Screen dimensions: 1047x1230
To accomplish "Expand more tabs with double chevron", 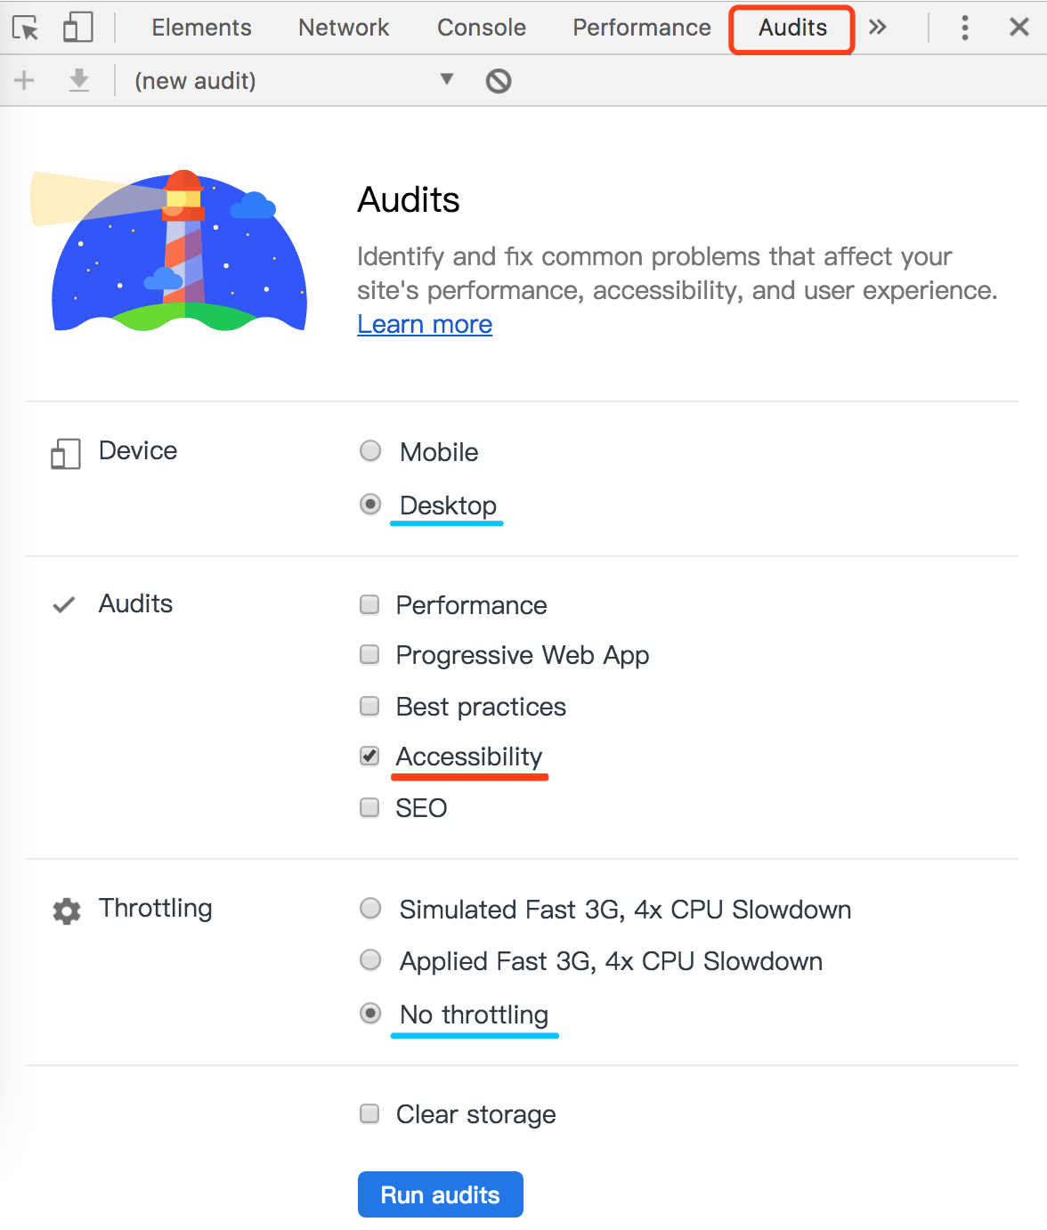I will (x=878, y=28).
